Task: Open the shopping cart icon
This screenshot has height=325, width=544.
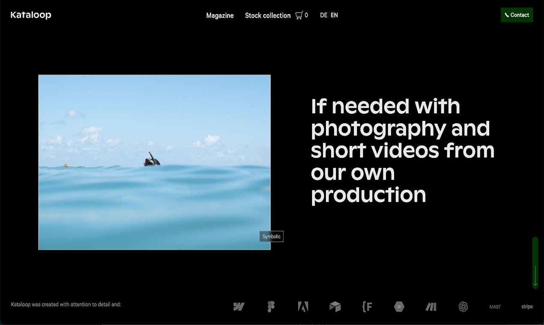Action: [x=299, y=15]
